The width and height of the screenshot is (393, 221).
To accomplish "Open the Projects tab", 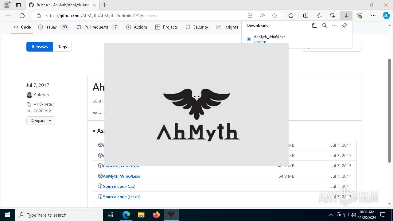I will [x=166, y=27].
